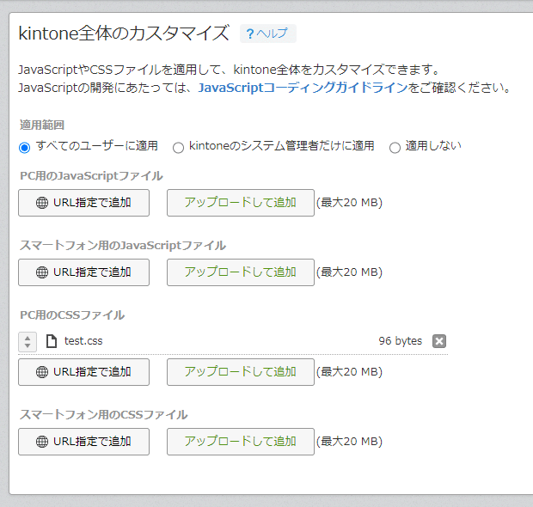
Task: Click アップロードして追加 under PC用のJavaScriptファイル
Action: point(241,203)
